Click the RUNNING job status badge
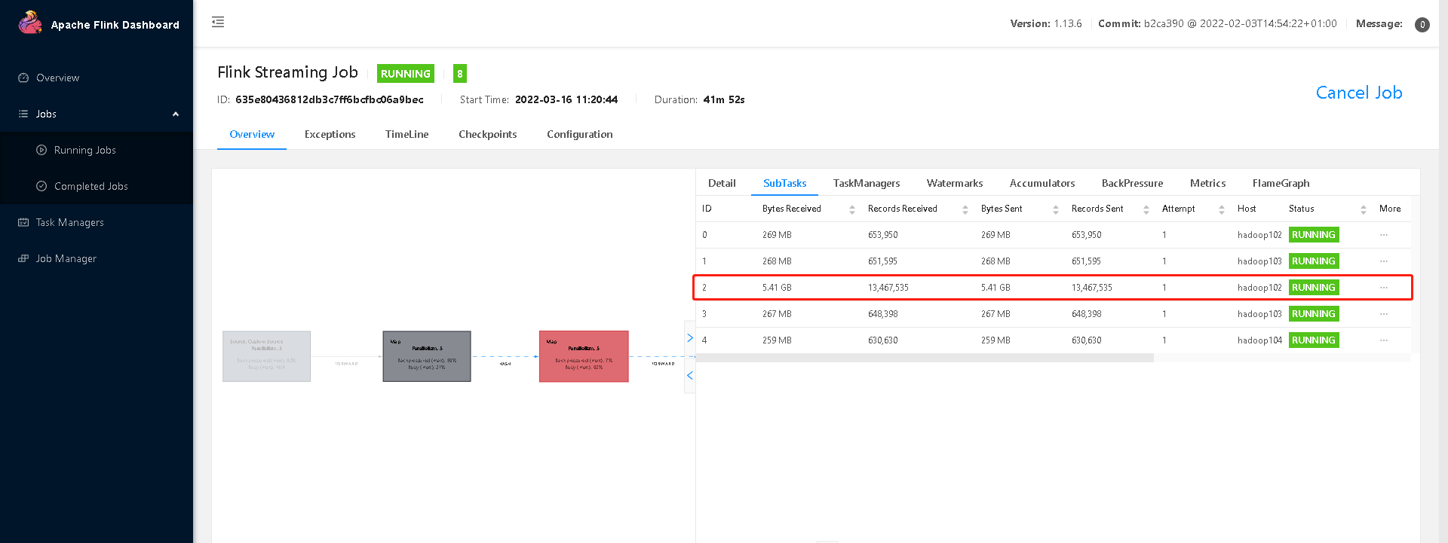1448x543 pixels. tap(406, 74)
